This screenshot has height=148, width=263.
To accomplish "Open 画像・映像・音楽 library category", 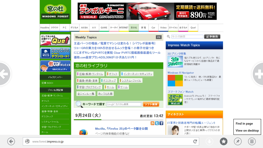I will click(x=88, y=80).
